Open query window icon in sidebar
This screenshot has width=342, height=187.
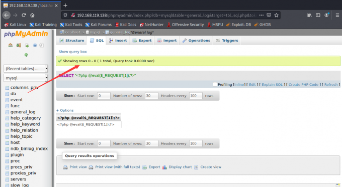coord(27,45)
